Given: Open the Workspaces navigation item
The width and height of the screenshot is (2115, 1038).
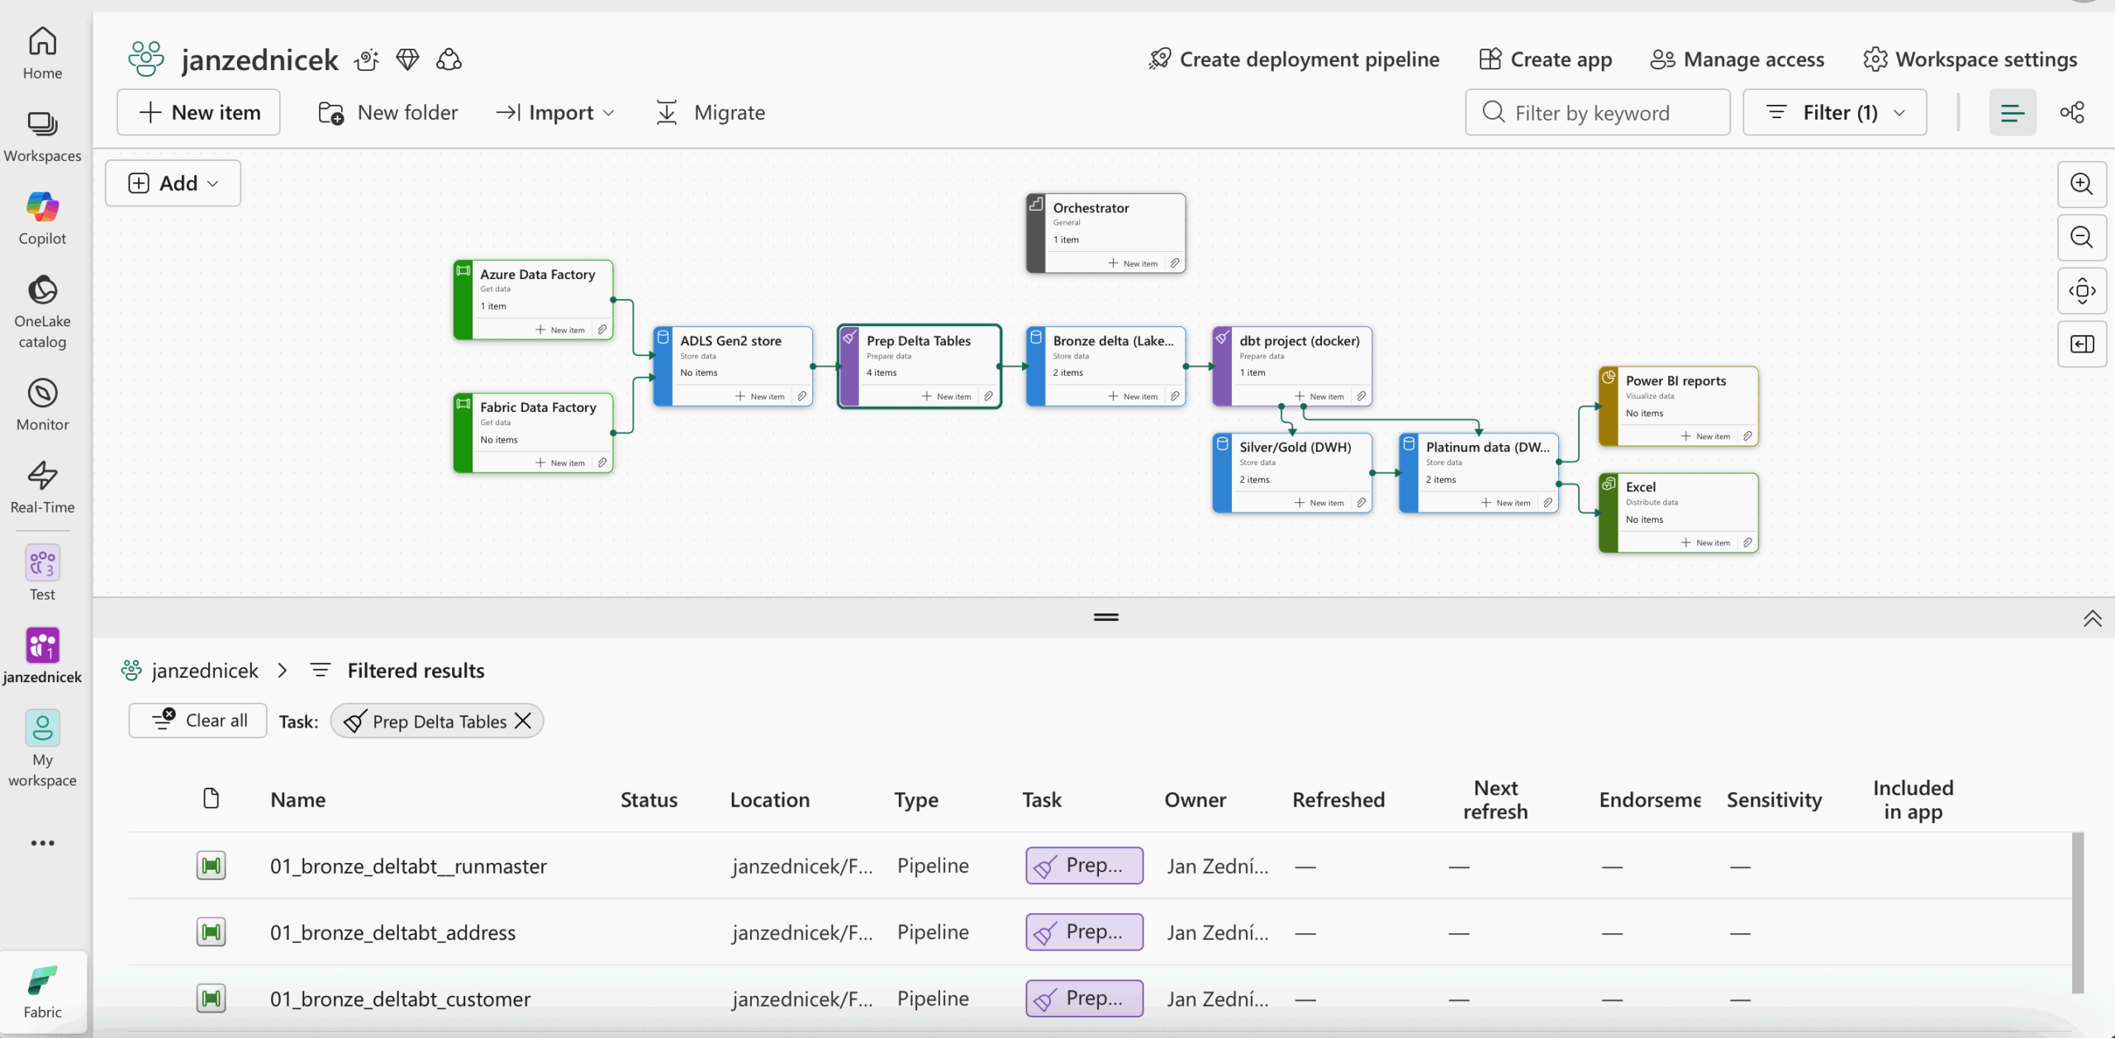Looking at the screenshot, I should [42, 136].
